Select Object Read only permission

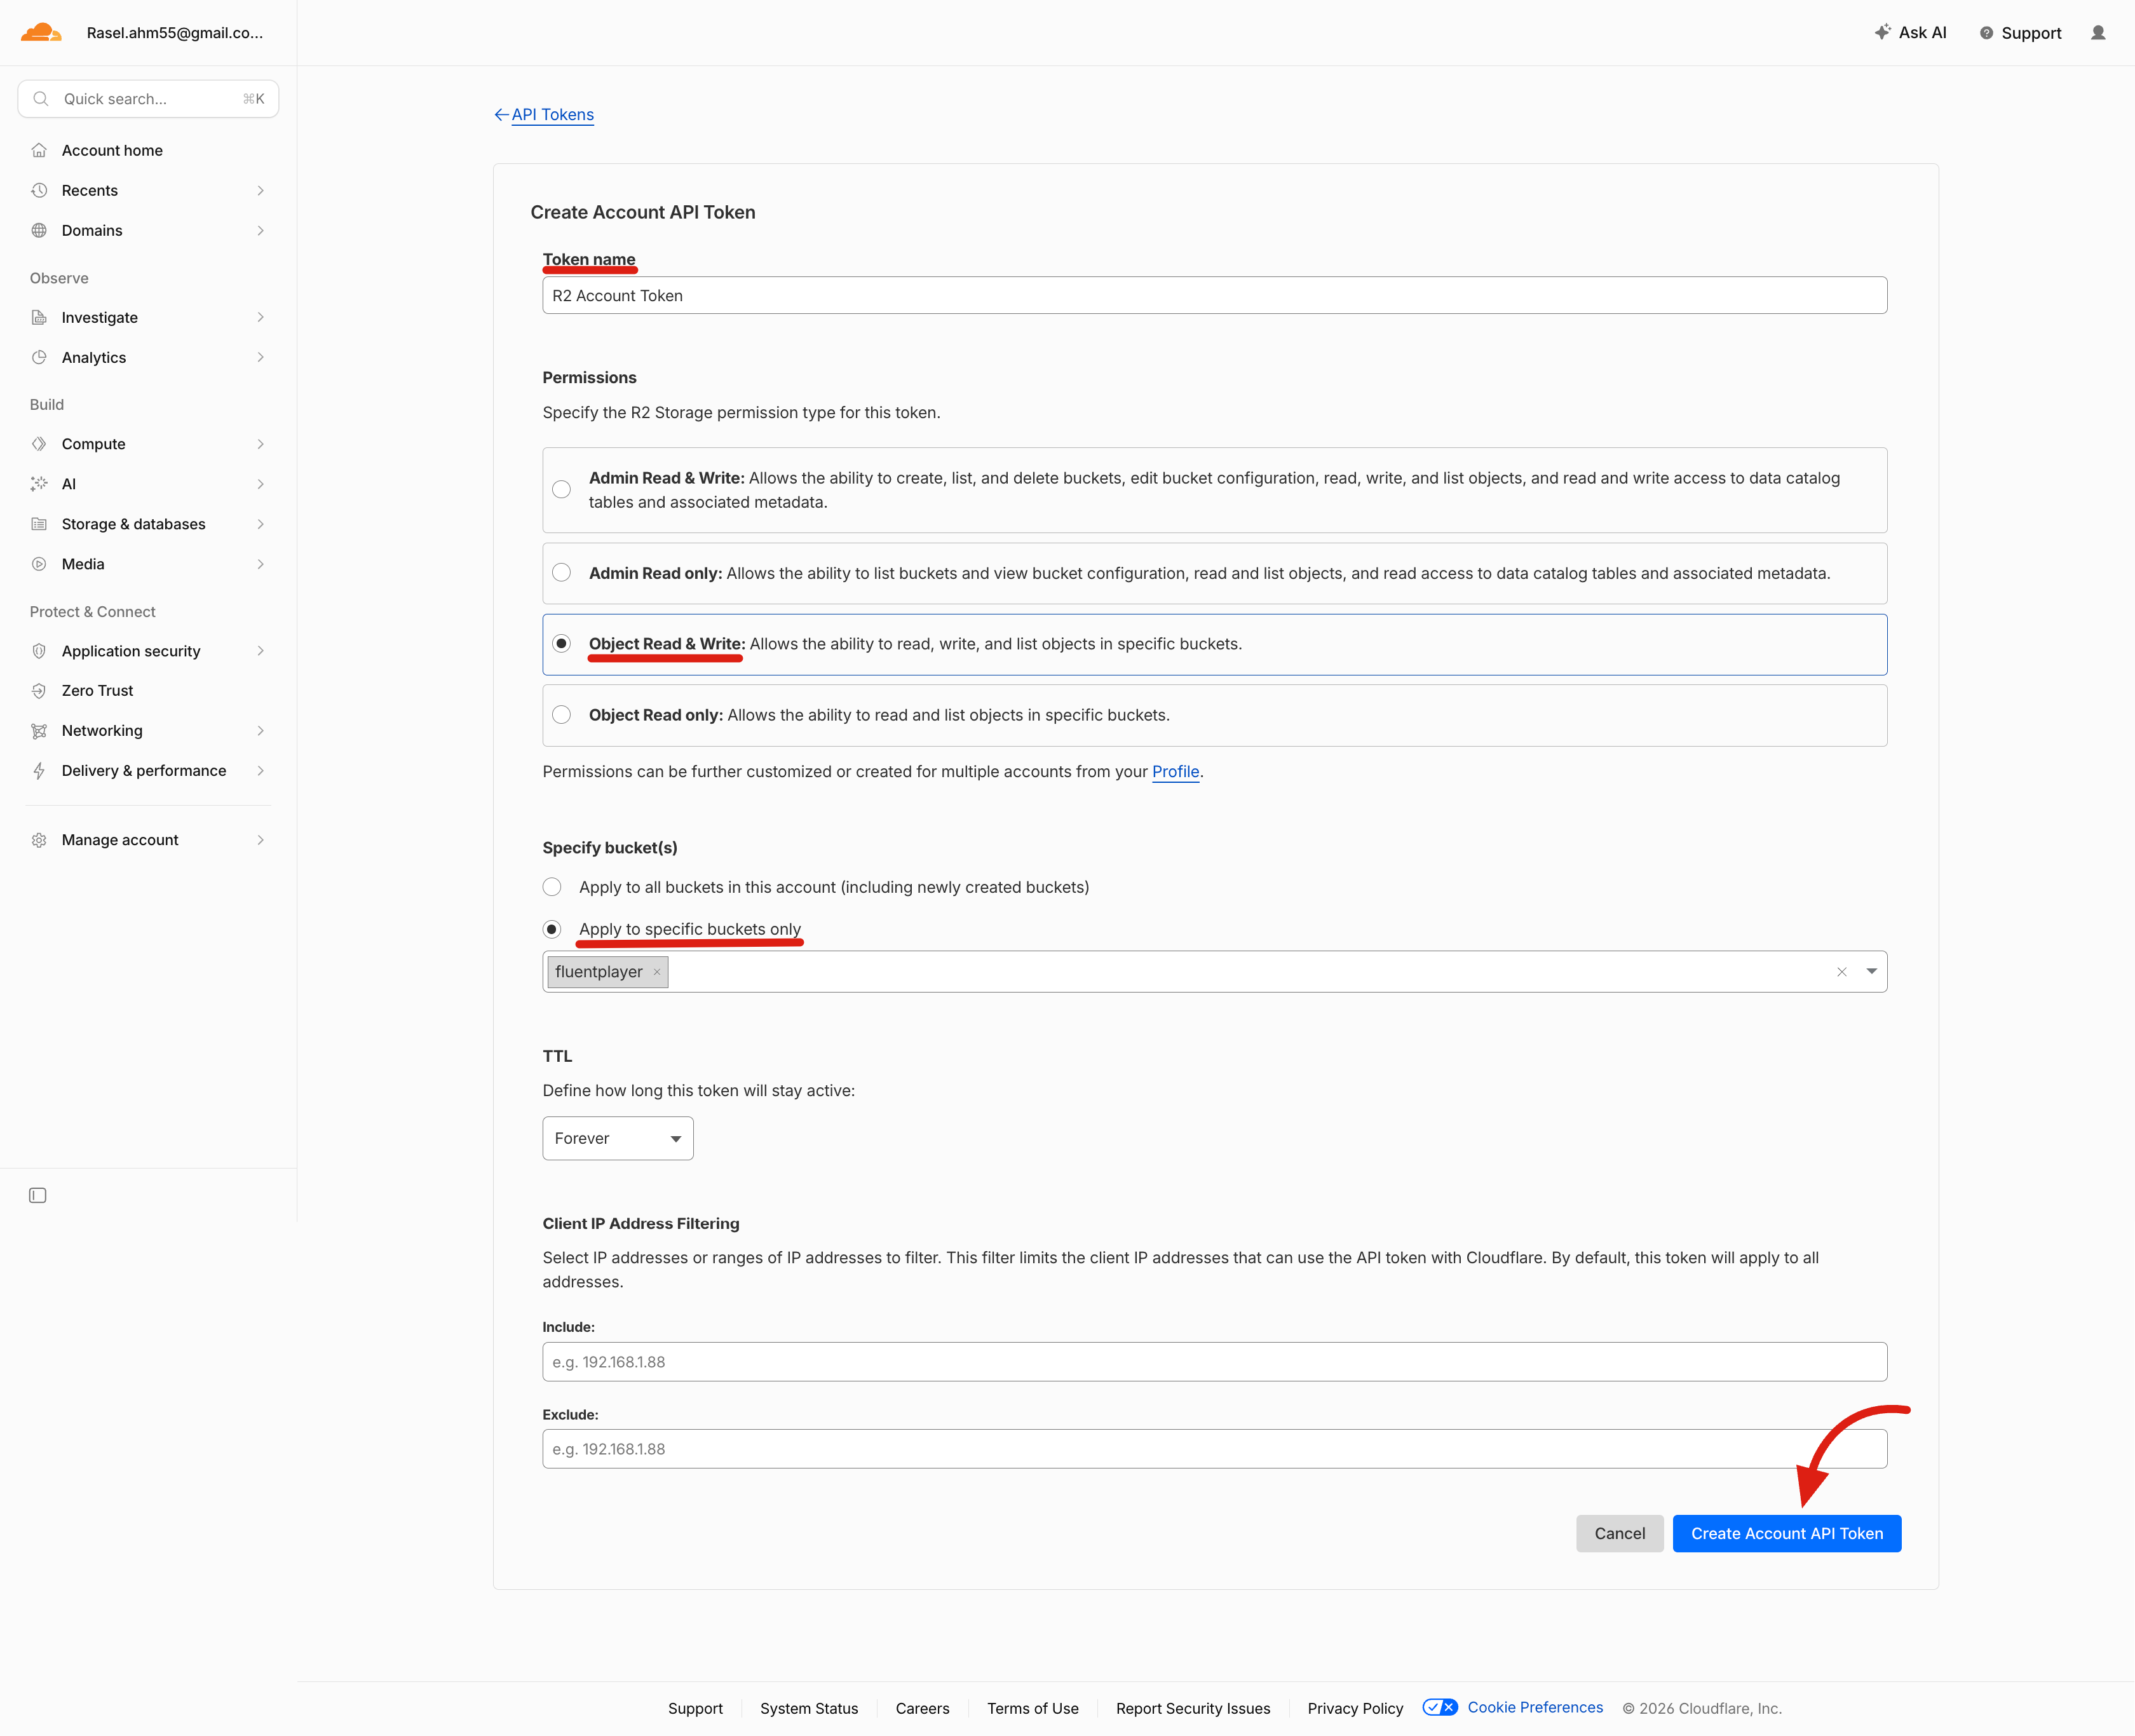tap(562, 715)
